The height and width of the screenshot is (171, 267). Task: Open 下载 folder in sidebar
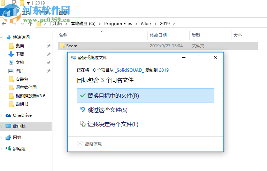tap(20, 54)
